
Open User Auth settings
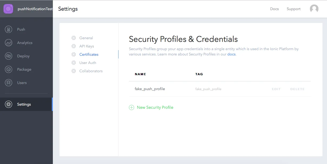(88, 63)
